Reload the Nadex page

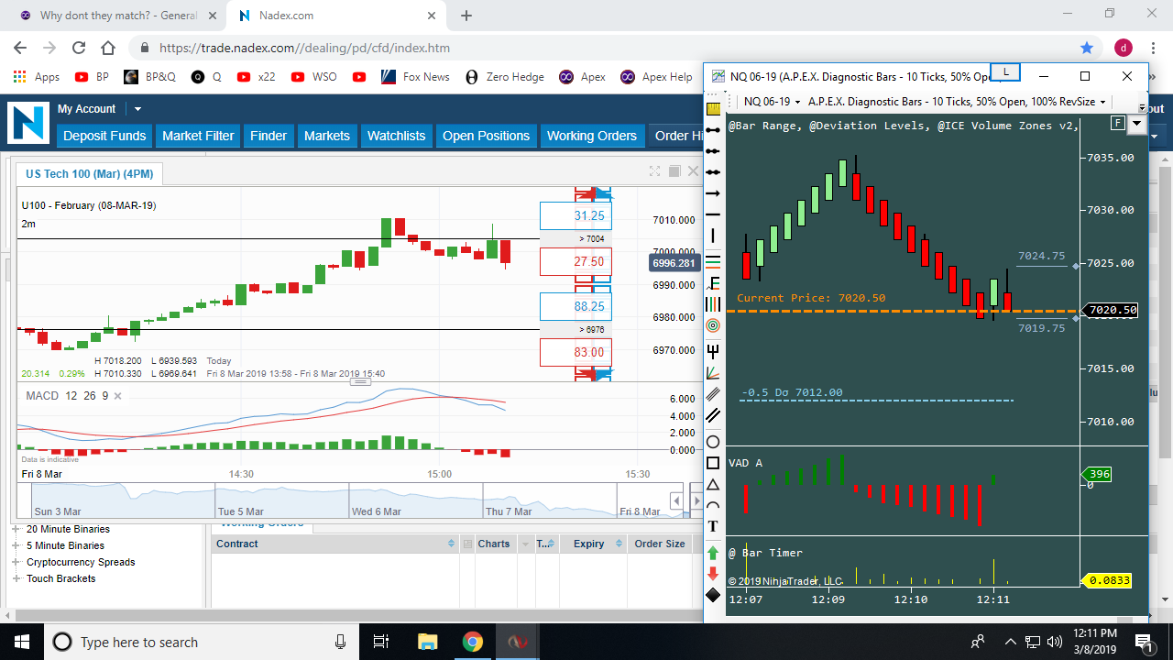(79, 48)
